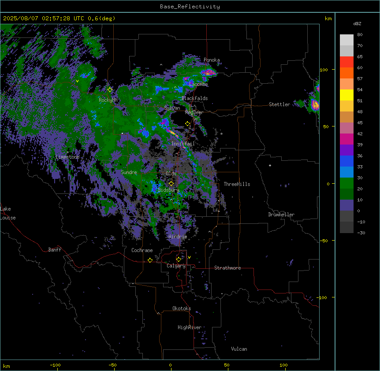
Task: Click the Ponoka city label
Action: pos(212,60)
